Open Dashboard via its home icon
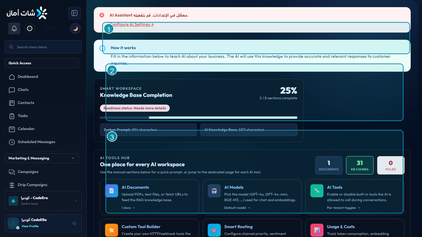422x237 pixels. pos(12,77)
